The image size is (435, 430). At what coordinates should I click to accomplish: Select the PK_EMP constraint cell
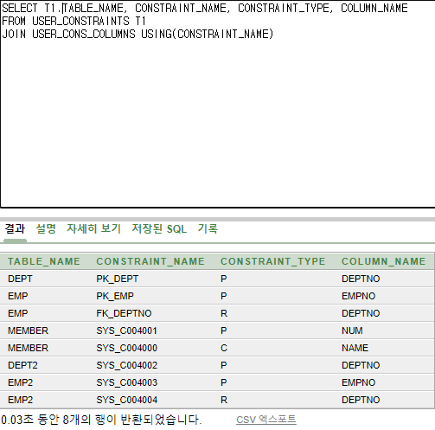[x=115, y=296]
